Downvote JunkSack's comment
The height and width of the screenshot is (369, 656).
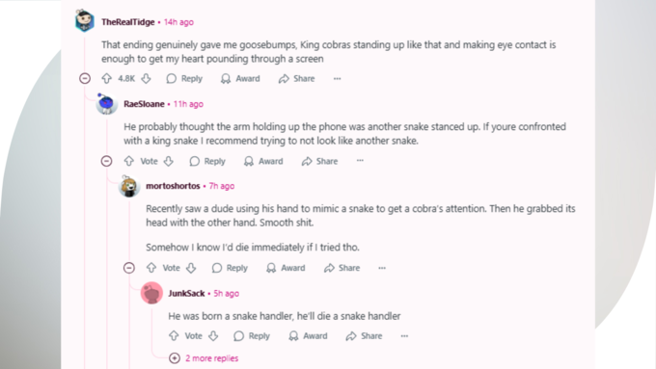213,335
